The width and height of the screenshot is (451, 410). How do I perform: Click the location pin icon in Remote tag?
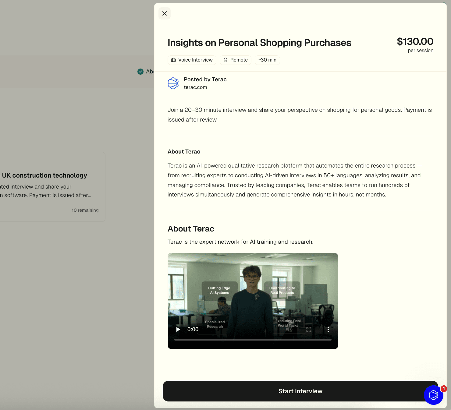point(225,60)
